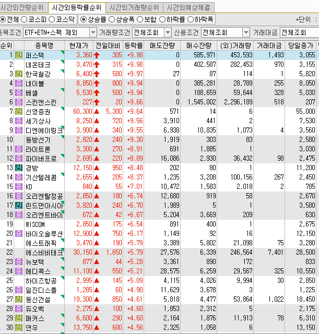Select the 에스비비테크 stock name

44,253
